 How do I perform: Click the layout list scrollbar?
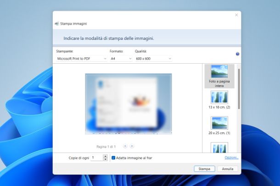(x=239, y=89)
